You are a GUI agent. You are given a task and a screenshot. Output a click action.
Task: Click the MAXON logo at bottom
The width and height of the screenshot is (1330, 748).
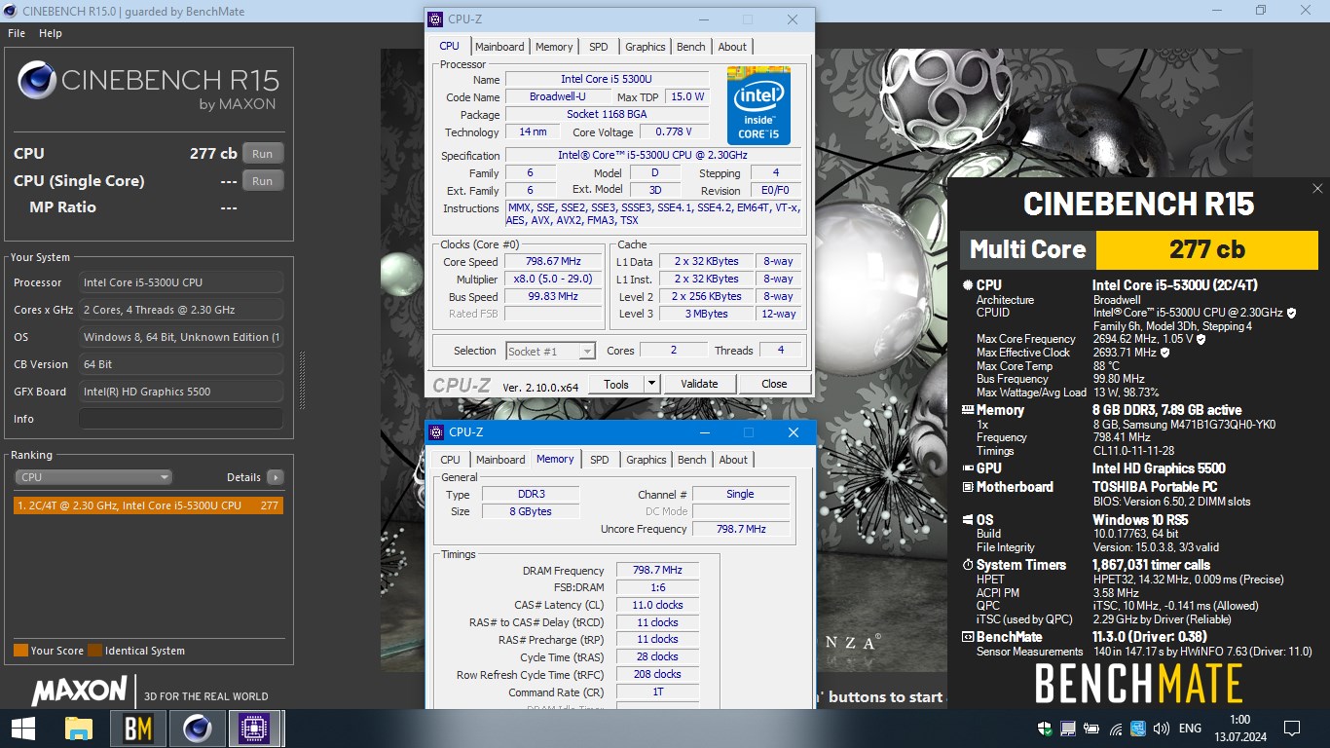pos(80,692)
